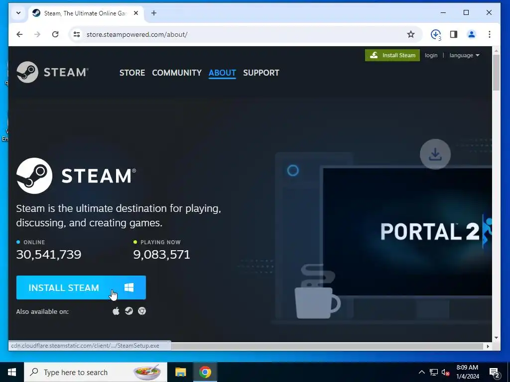
Task: Click the muted volume tray icon
Action: tap(445, 372)
